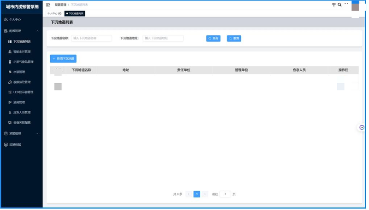This screenshot has height=210, width=369.
Task: Click the 管理单位 column header
Action: [241, 70]
